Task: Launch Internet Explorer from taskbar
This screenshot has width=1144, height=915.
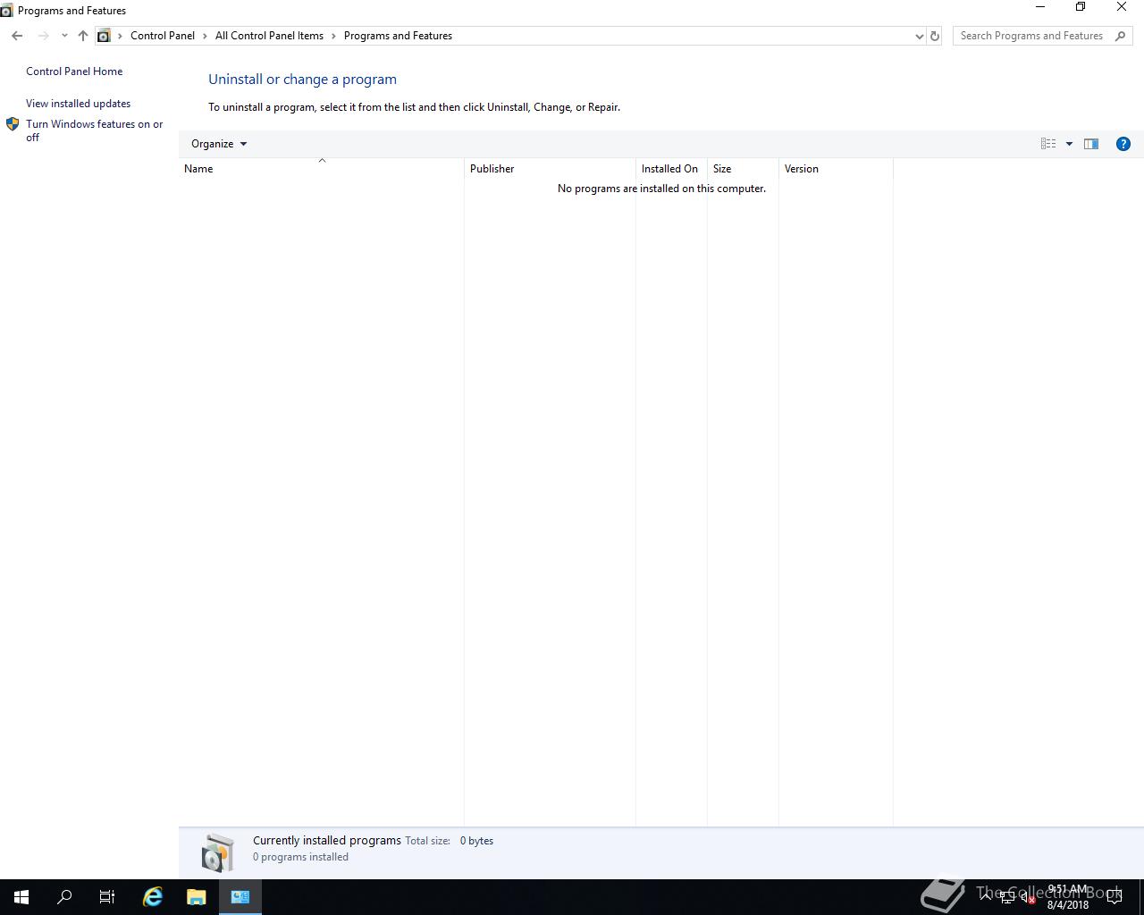Action: click(x=153, y=897)
